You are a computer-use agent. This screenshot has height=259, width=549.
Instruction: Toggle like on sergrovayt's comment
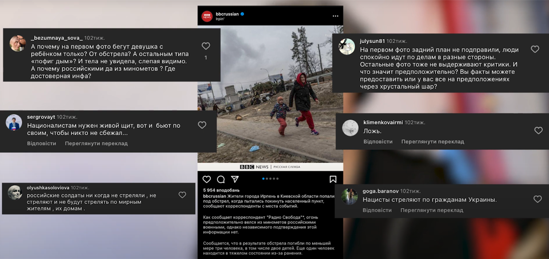[x=202, y=125]
